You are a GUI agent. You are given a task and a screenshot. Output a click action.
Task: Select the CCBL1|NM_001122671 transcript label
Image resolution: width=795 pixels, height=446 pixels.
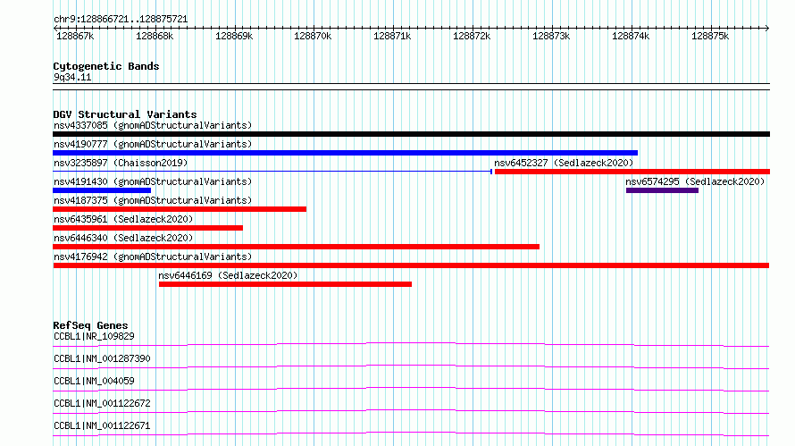[102, 425]
